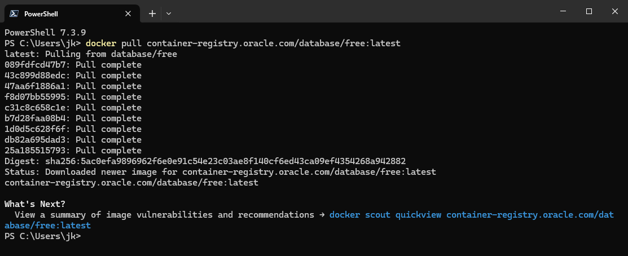Click the Digest sha256 hash line

click(x=205, y=161)
